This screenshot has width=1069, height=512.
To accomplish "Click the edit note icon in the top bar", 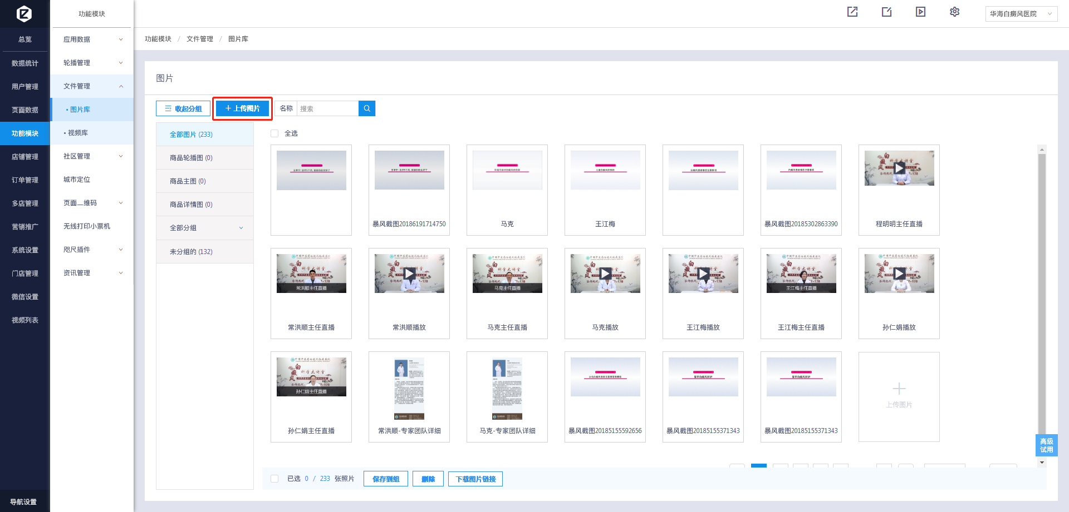I will (x=886, y=12).
